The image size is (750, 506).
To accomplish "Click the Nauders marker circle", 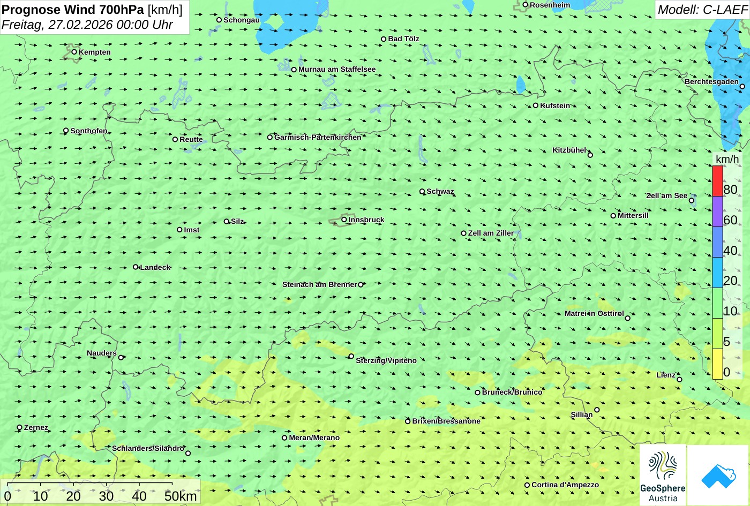I will tap(121, 358).
